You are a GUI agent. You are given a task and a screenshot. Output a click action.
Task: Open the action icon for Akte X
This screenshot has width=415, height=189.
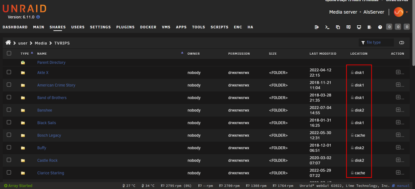[x=398, y=72]
